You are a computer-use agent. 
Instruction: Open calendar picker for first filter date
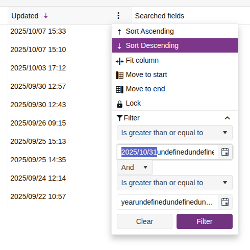225,152
